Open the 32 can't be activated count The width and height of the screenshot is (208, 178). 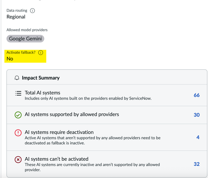tap(197, 164)
